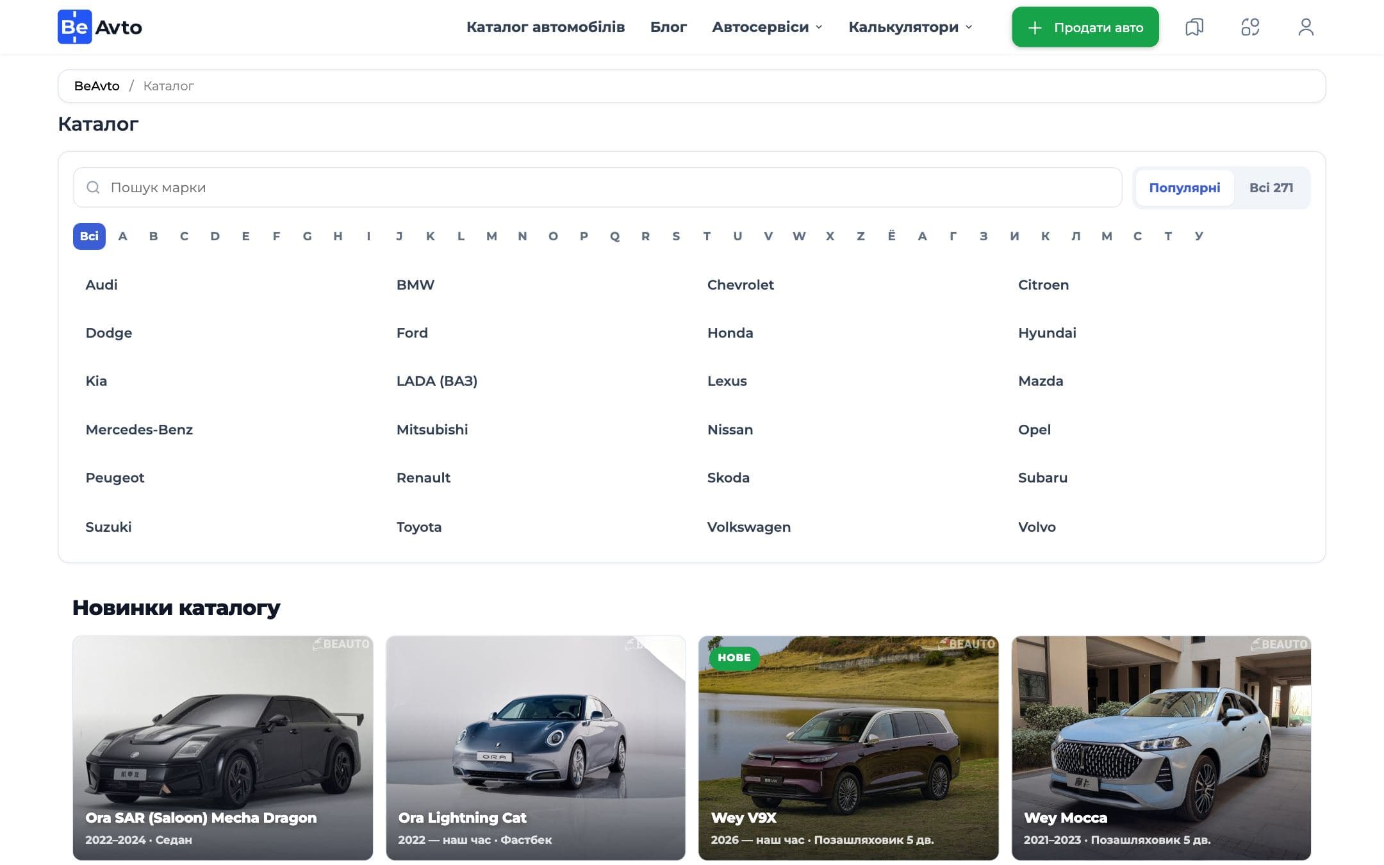Open the Mazda brand link
The height and width of the screenshot is (865, 1384).
coord(1041,381)
